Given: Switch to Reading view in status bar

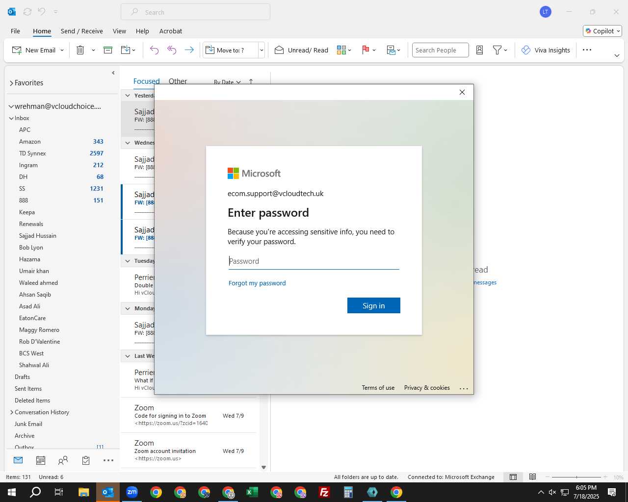Looking at the screenshot, I should point(532,477).
